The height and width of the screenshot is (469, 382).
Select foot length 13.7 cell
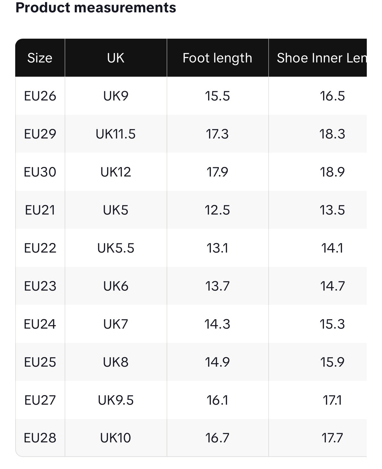217,286
